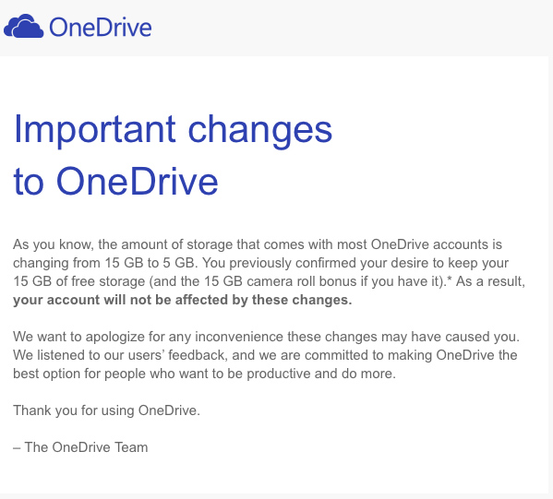Click the "We want to apologize" line
Viewport: 553px width, 499px height.
(266, 337)
